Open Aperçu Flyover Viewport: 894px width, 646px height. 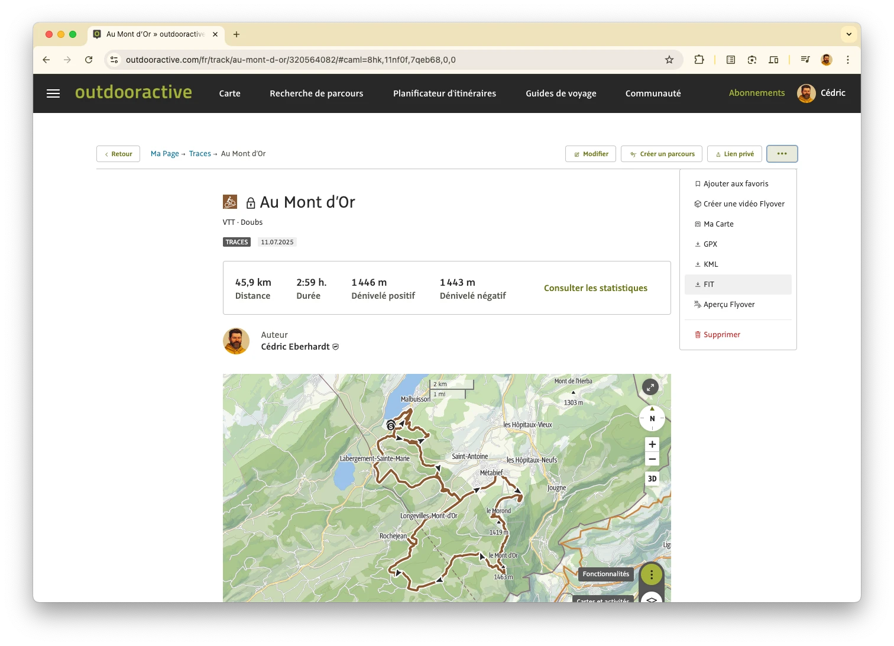click(x=738, y=305)
